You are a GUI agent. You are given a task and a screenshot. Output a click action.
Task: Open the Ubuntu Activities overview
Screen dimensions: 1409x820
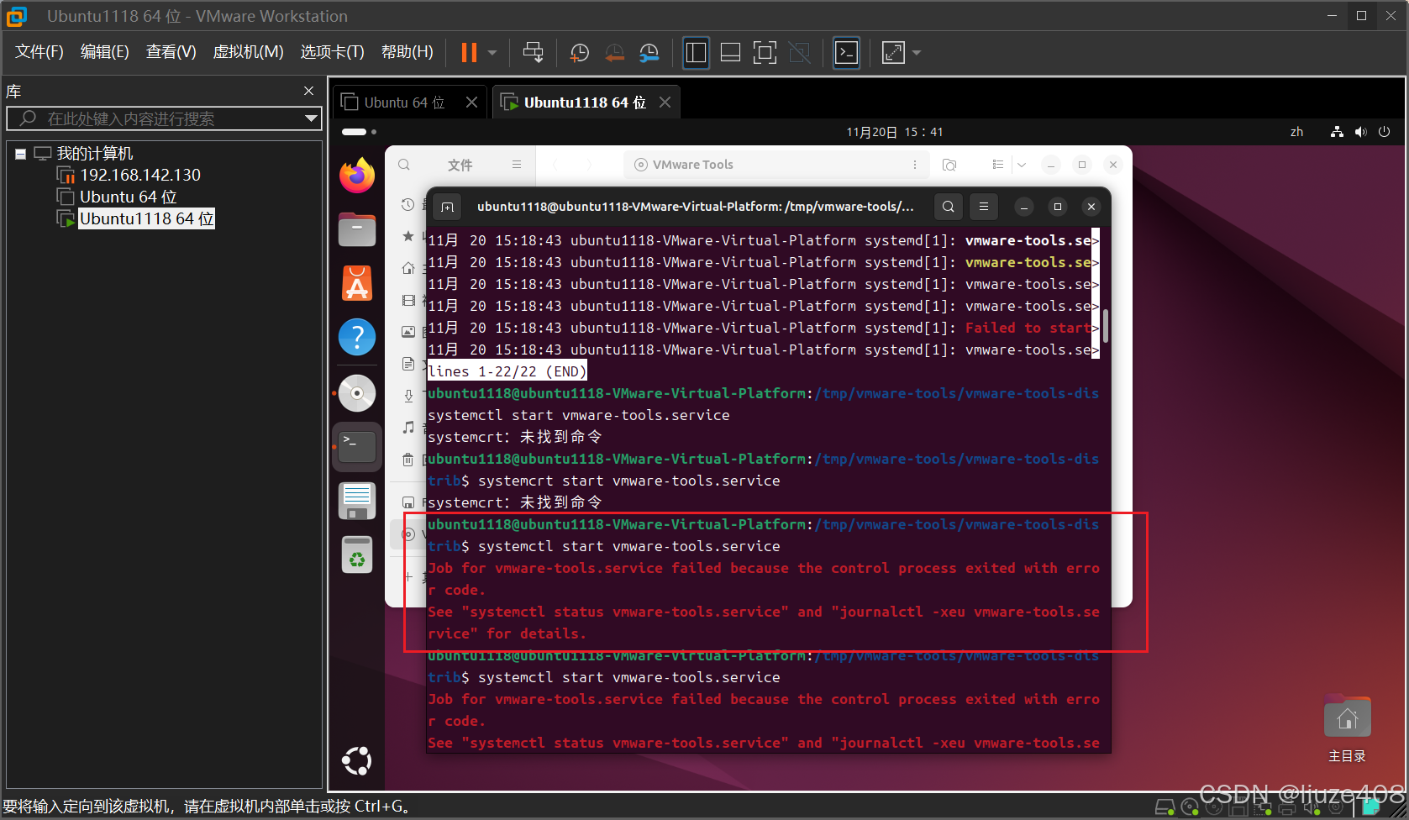coord(359,132)
